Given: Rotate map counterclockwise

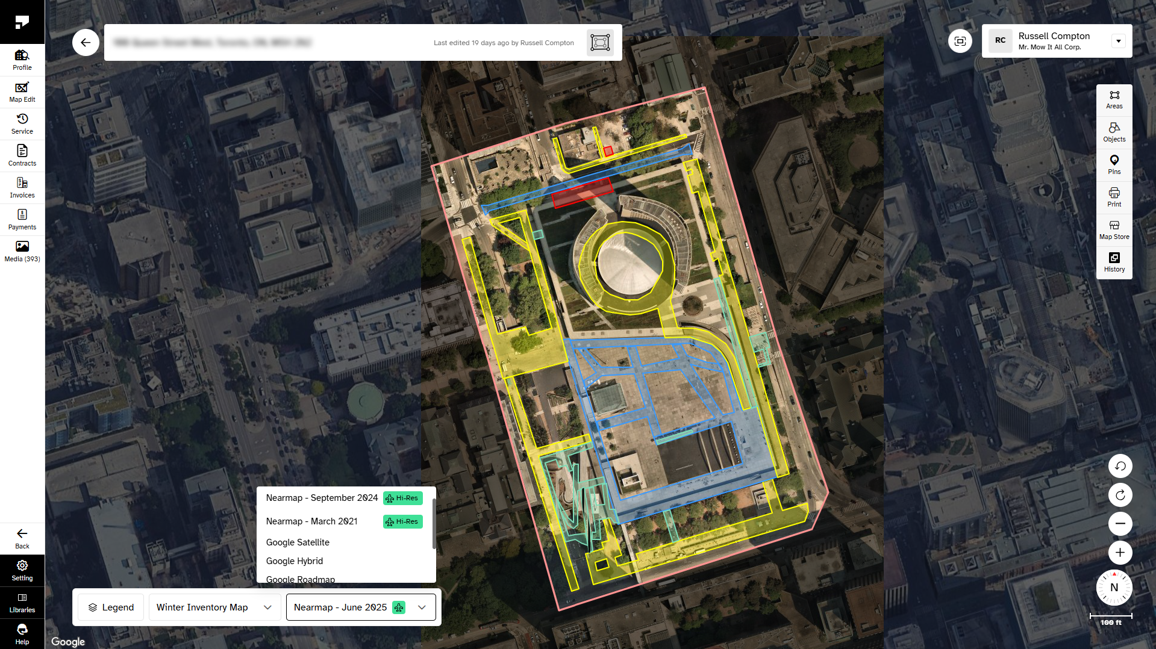Looking at the screenshot, I should tap(1120, 466).
